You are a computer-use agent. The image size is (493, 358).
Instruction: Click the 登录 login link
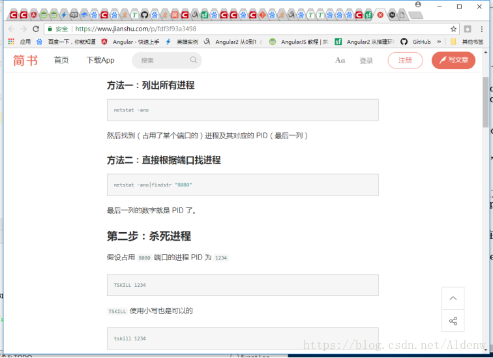pyautogui.click(x=366, y=61)
